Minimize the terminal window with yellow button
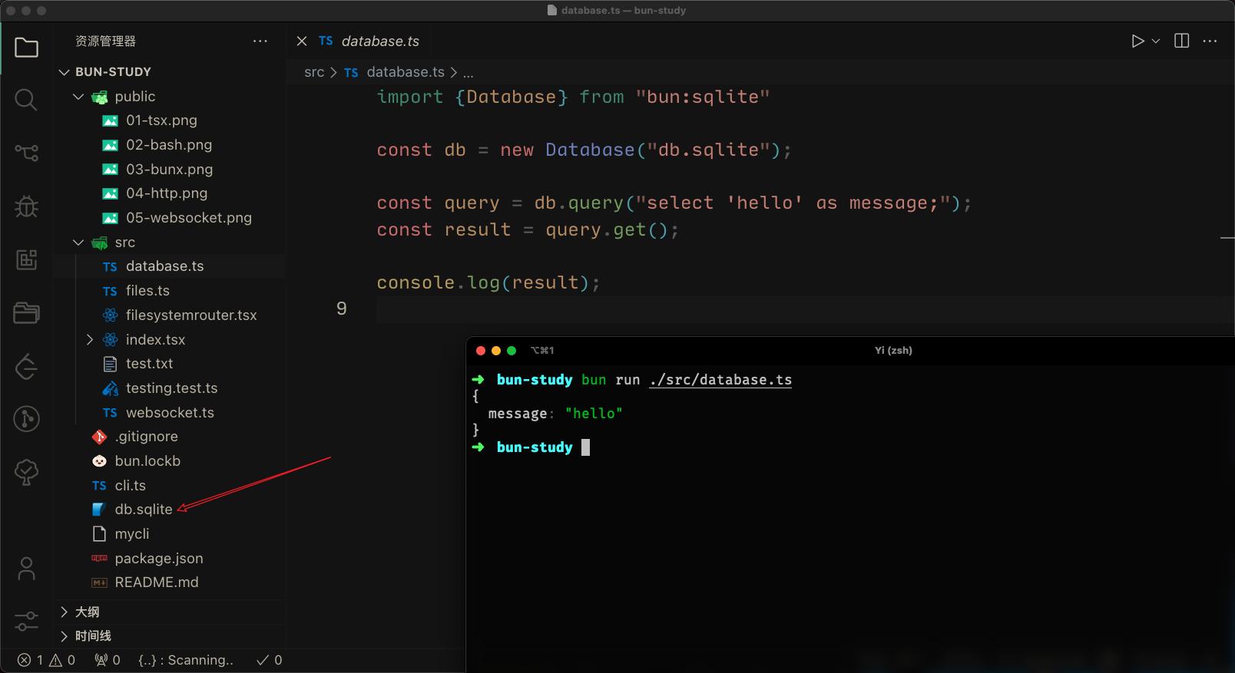 click(496, 351)
